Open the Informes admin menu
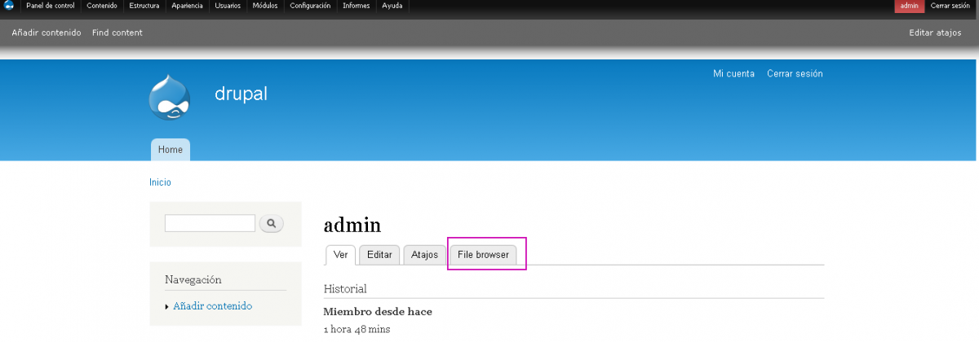Viewport: 979px width, 342px height. (x=356, y=6)
